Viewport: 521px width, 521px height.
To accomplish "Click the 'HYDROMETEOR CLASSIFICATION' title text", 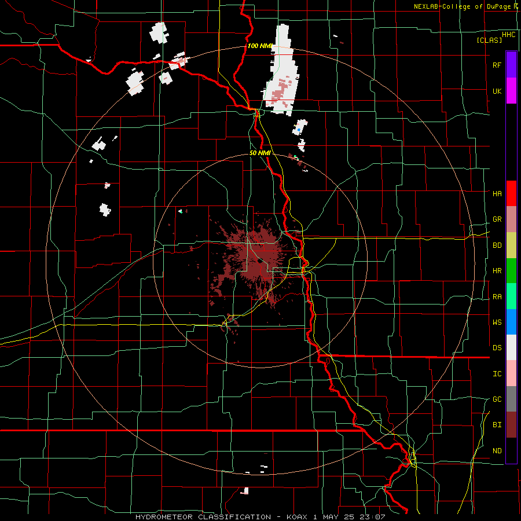I will coord(203,517).
